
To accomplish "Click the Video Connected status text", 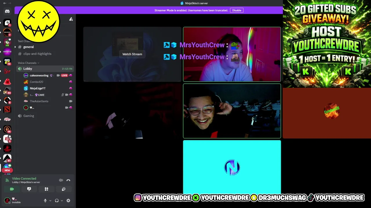I will (24, 179).
